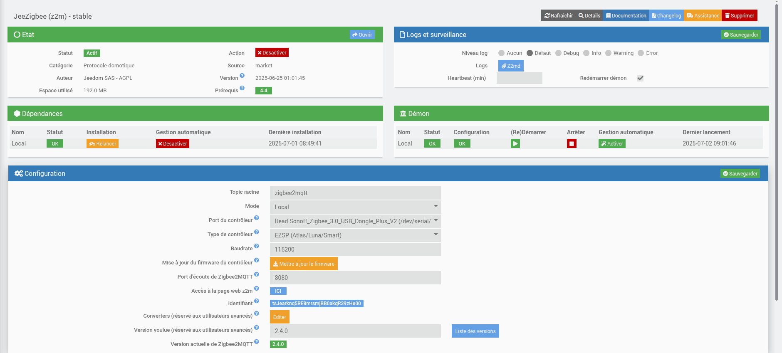Select the Warning log level radio button
Image resolution: width=782 pixels, height=353 pixels.
[x=609, y=53]
